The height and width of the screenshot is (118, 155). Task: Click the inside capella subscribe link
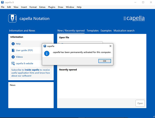(32, 70)
